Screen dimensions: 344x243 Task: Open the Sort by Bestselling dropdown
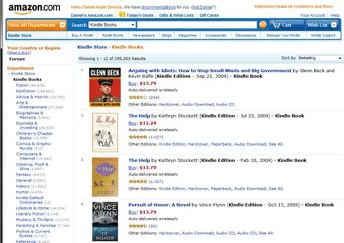pyautogui.click(x=320, y=58)
